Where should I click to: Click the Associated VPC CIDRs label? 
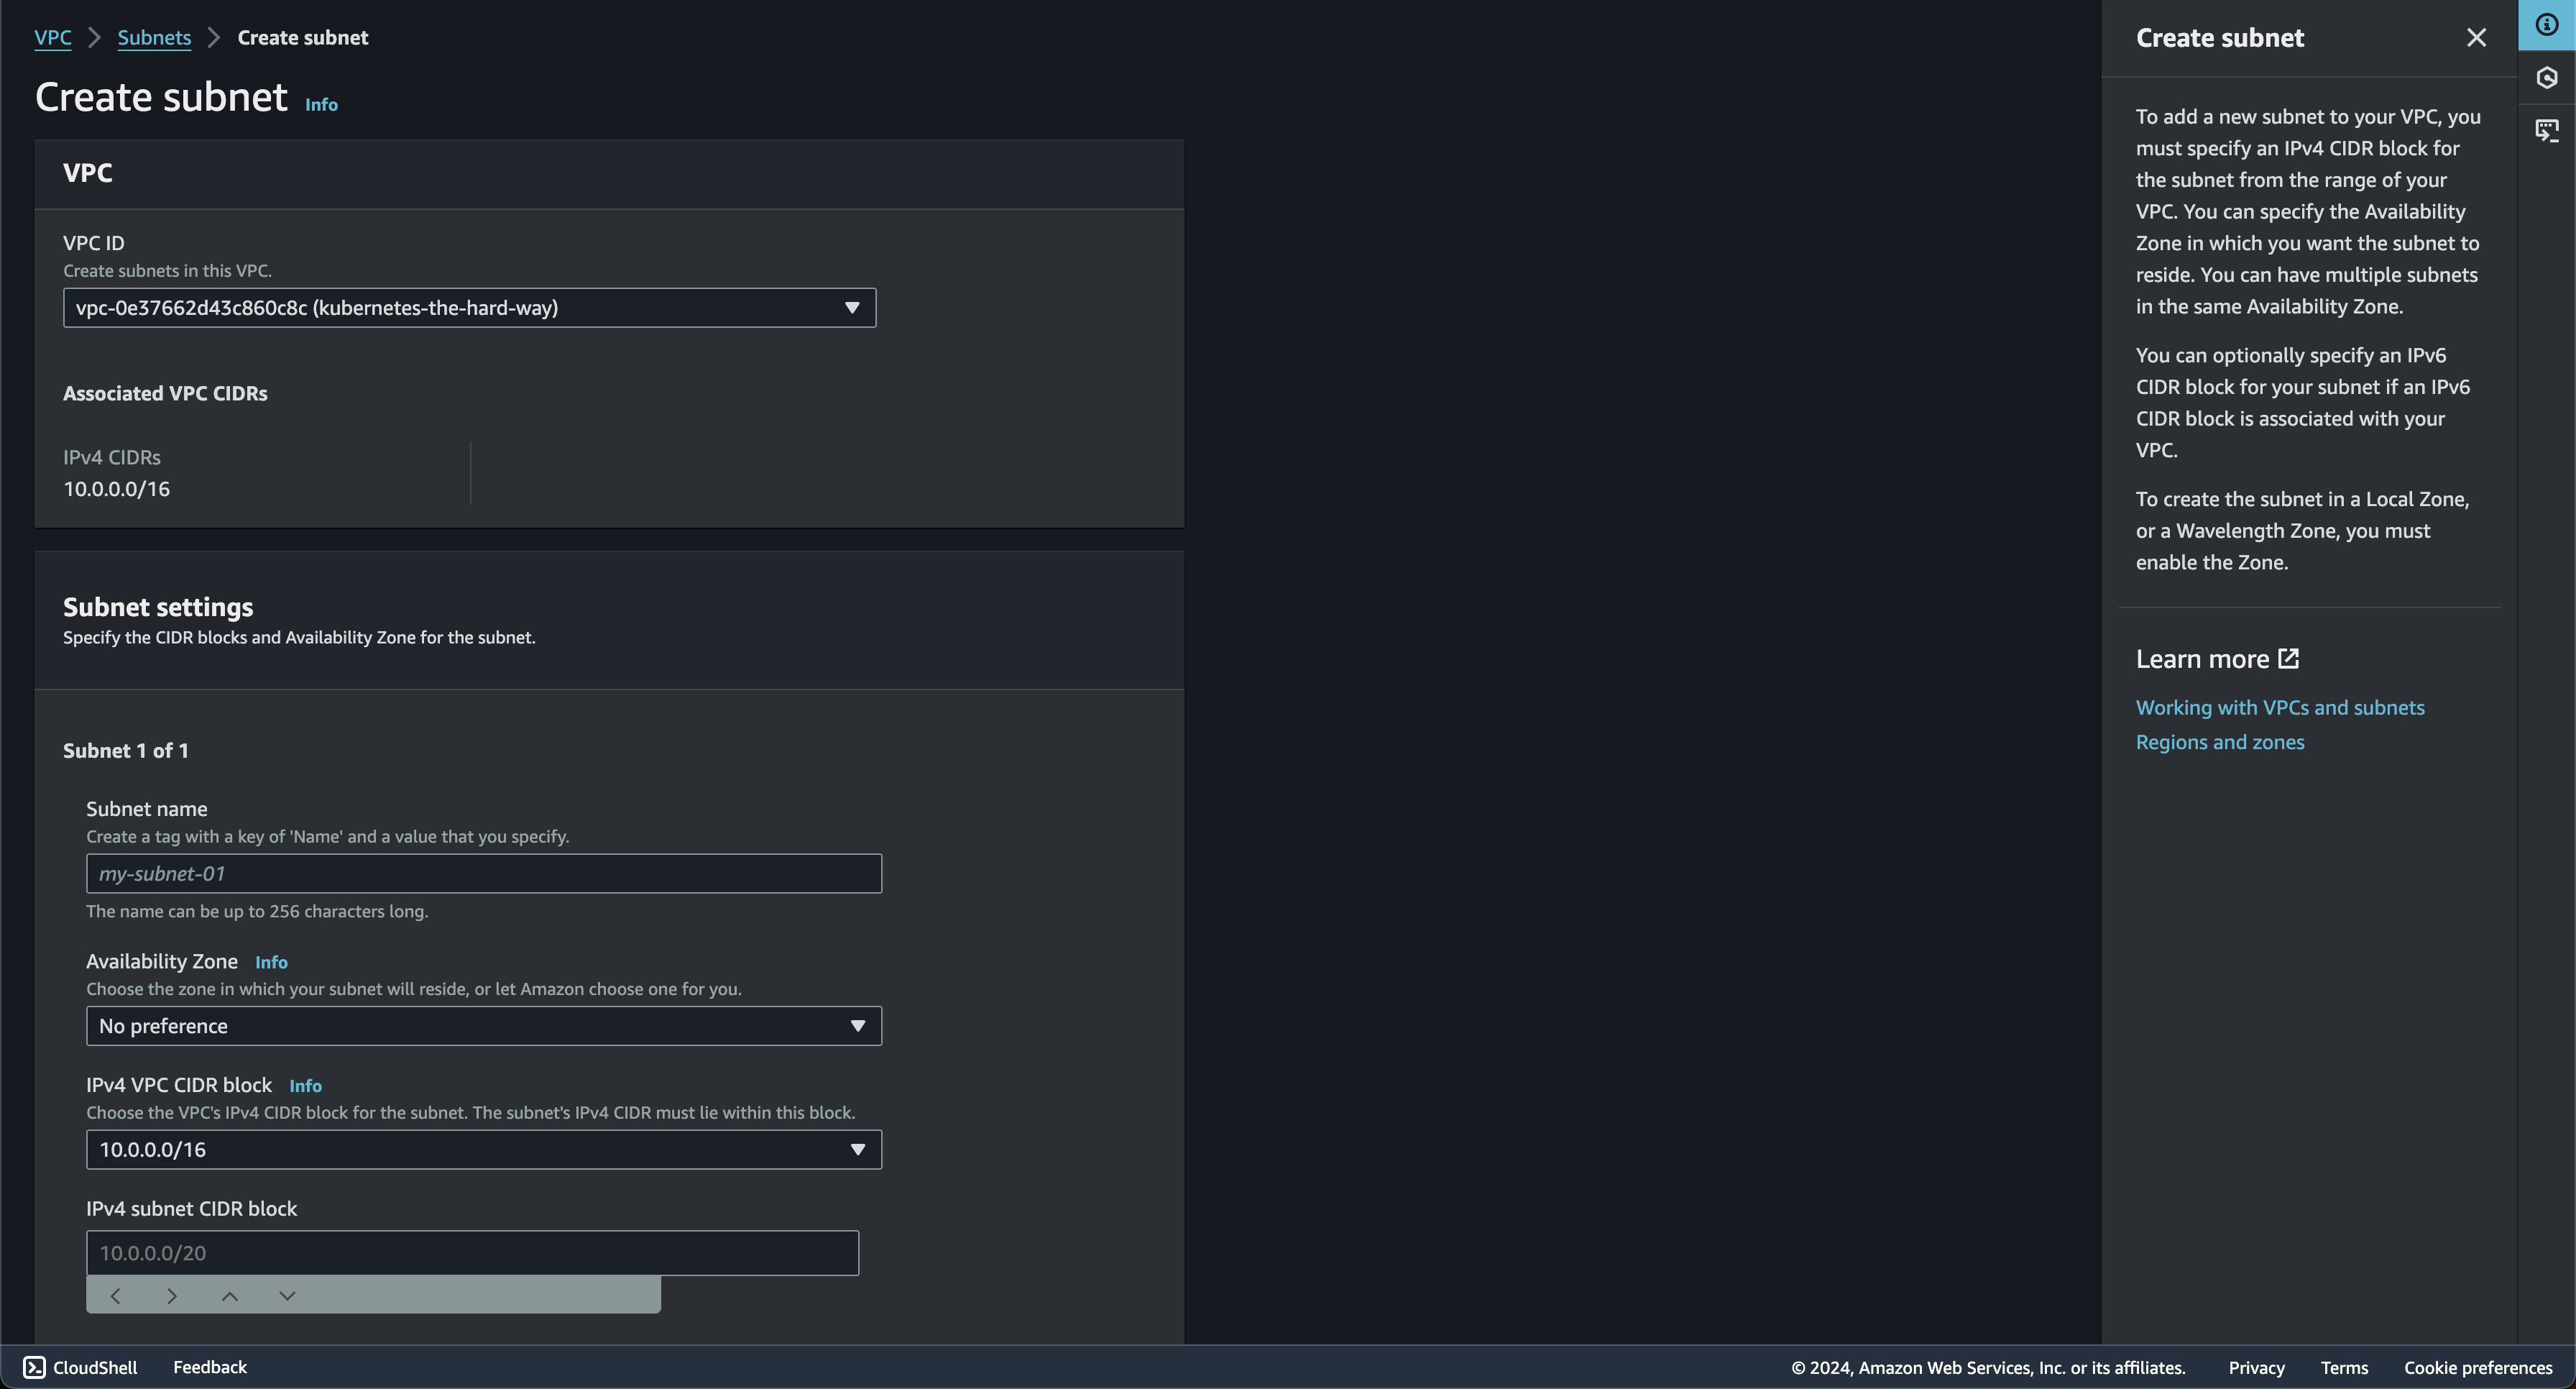(x=165, y=394)
